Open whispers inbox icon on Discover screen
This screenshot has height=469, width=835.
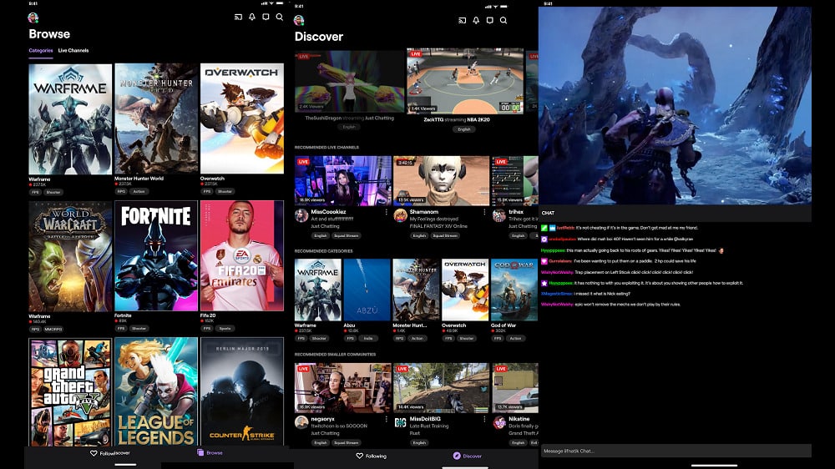pos(490,20)
